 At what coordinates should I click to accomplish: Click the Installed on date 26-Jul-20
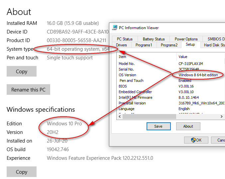pos(57,141)
